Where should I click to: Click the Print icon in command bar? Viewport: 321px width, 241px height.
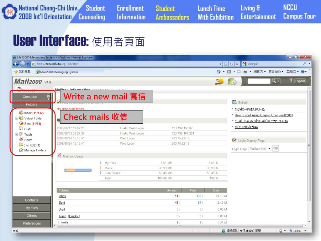245,72
